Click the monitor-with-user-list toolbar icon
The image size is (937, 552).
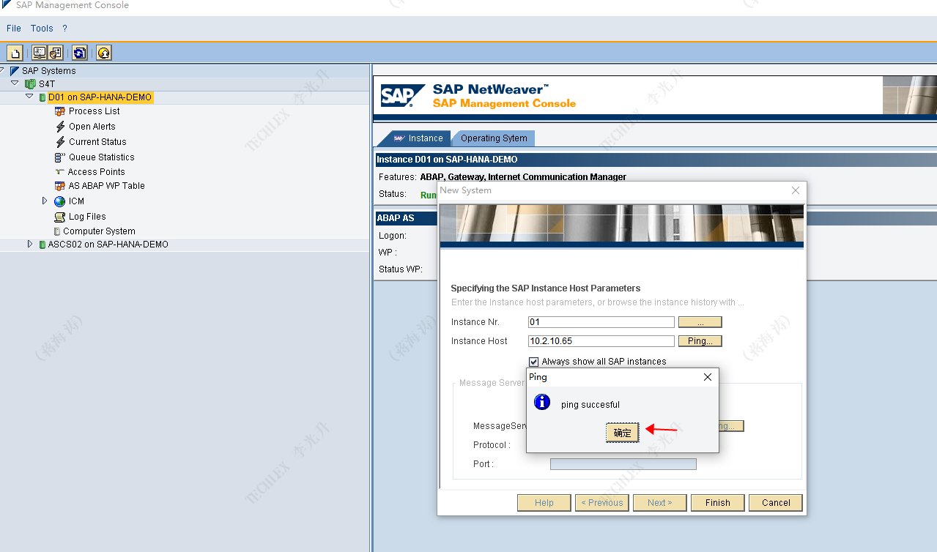40,53
